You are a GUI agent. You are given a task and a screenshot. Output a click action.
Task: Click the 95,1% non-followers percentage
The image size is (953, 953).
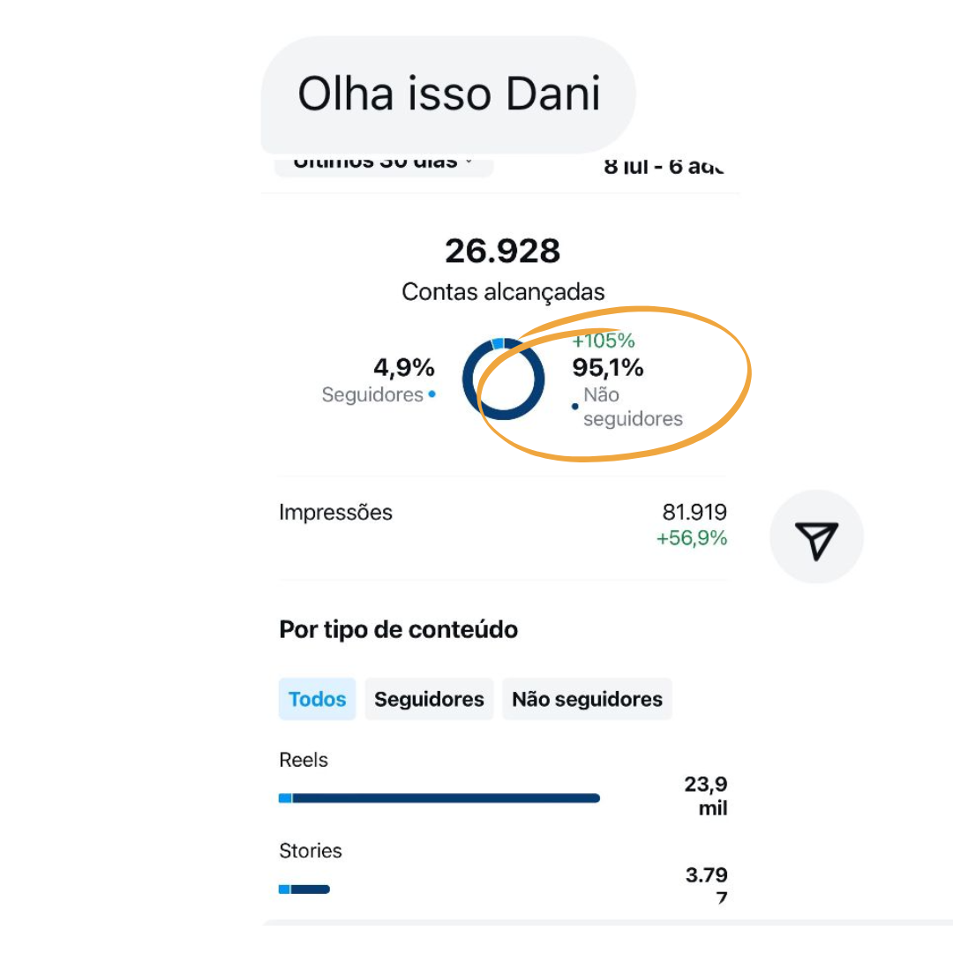(x=608, y=368)
